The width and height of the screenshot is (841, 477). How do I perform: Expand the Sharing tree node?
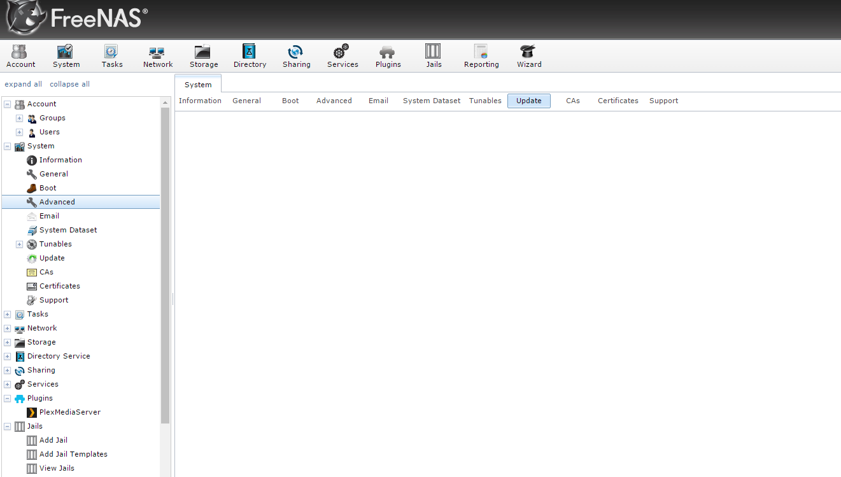point(8,371)
